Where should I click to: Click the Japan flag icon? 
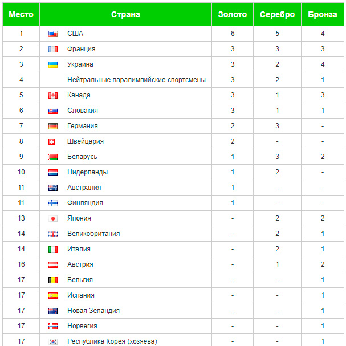(53, 218)
